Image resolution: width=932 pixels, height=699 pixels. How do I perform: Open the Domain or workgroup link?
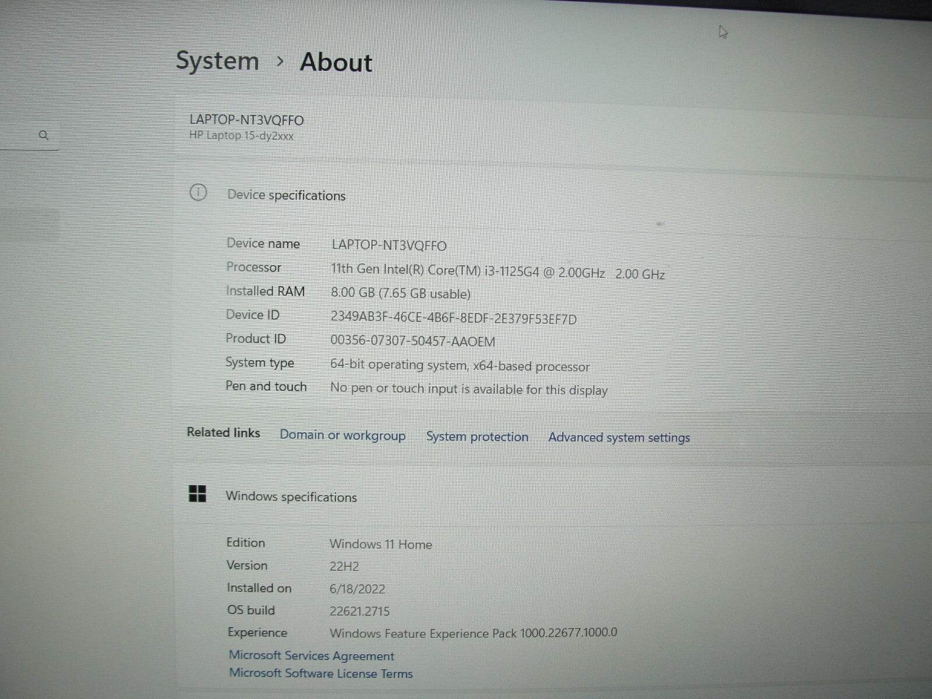343,435
